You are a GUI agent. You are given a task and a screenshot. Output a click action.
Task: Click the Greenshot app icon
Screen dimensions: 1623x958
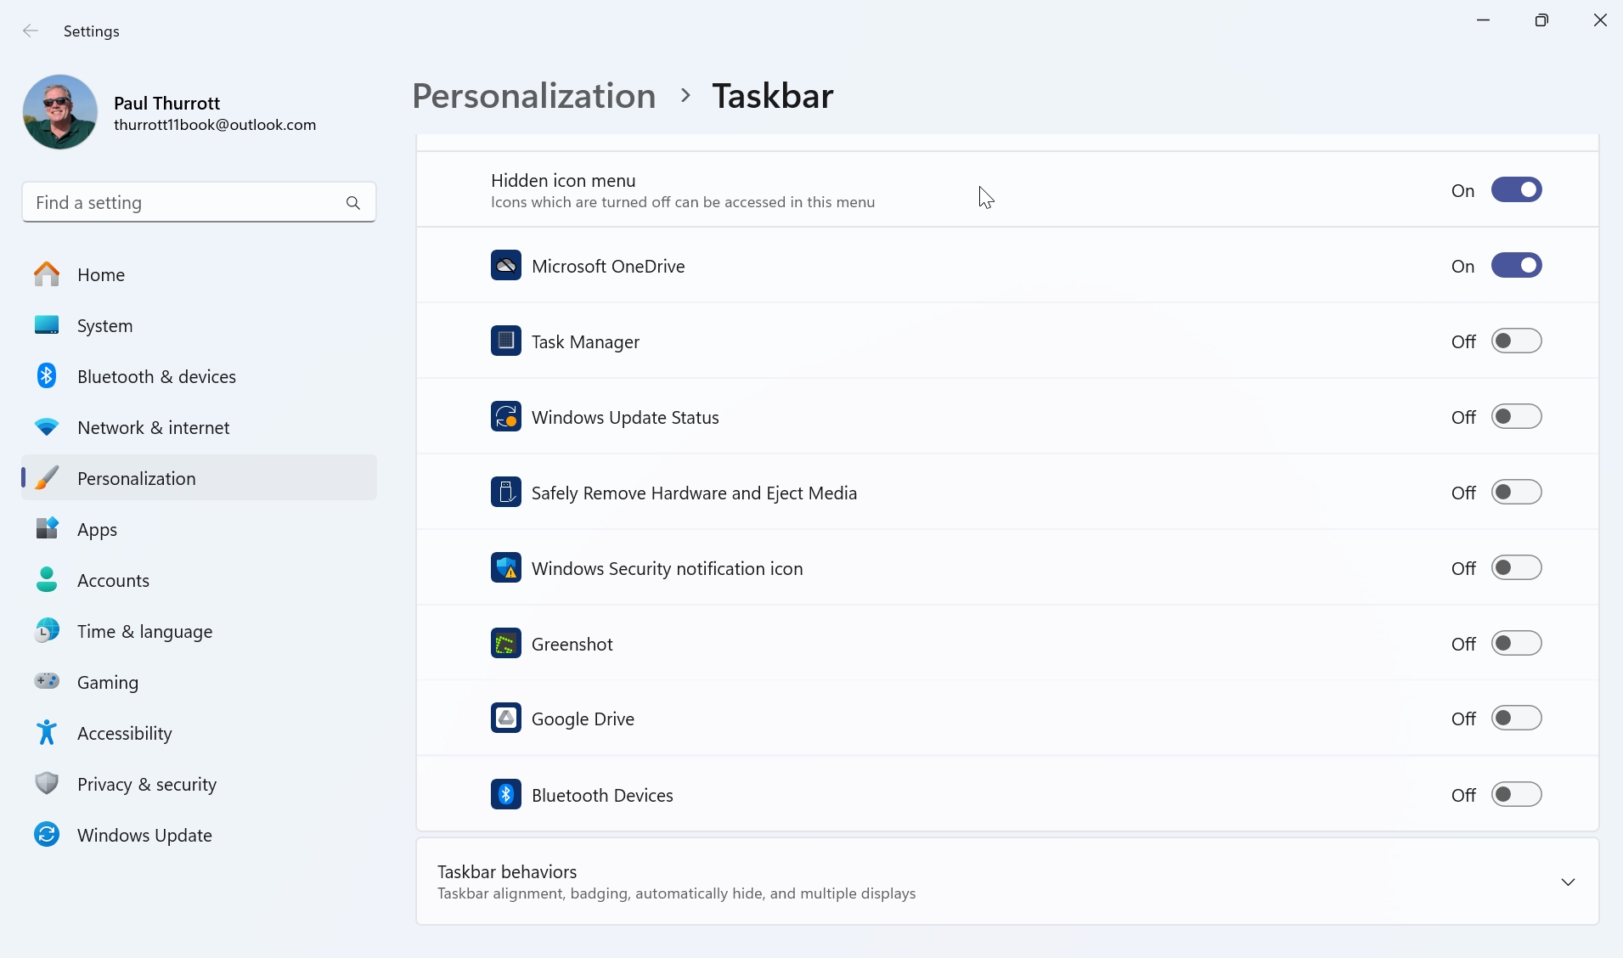tap(505, 644)
